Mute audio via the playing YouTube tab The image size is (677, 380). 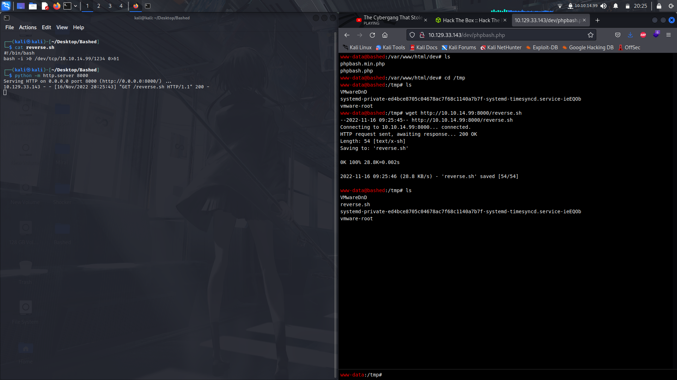pyautogui.click(x=358, y=20)
